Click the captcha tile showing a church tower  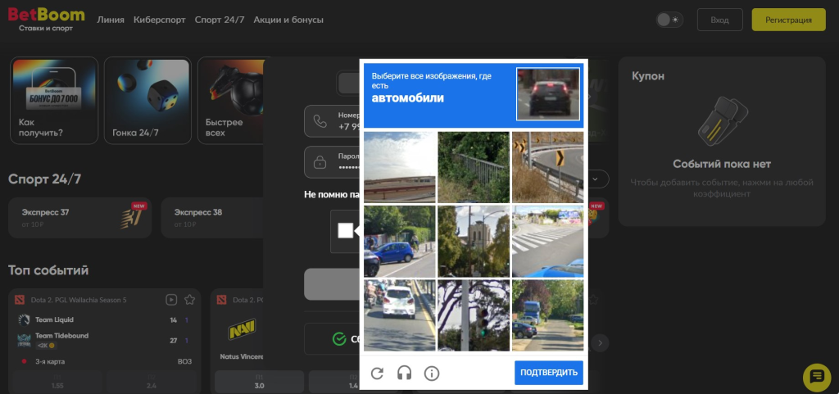(x=474, y=242)
